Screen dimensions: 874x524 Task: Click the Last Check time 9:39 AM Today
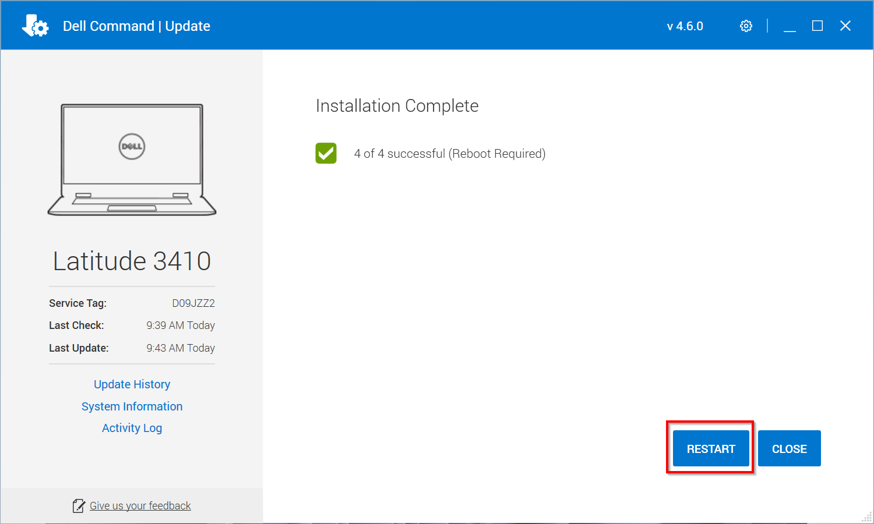(x=181, y=325)
